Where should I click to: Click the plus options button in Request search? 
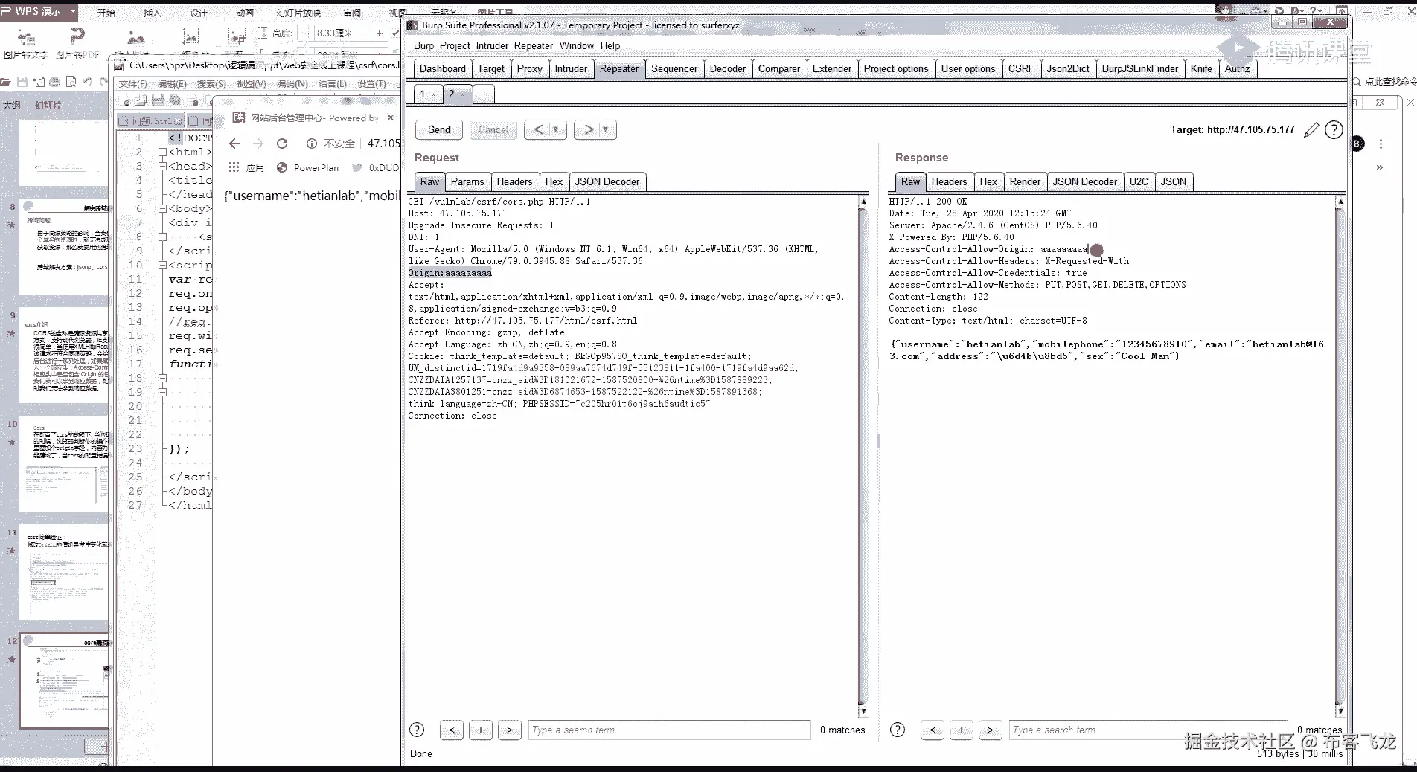481,730
